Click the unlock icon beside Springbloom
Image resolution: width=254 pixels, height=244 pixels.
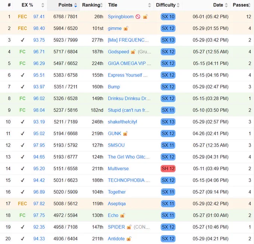coord(145,16)
